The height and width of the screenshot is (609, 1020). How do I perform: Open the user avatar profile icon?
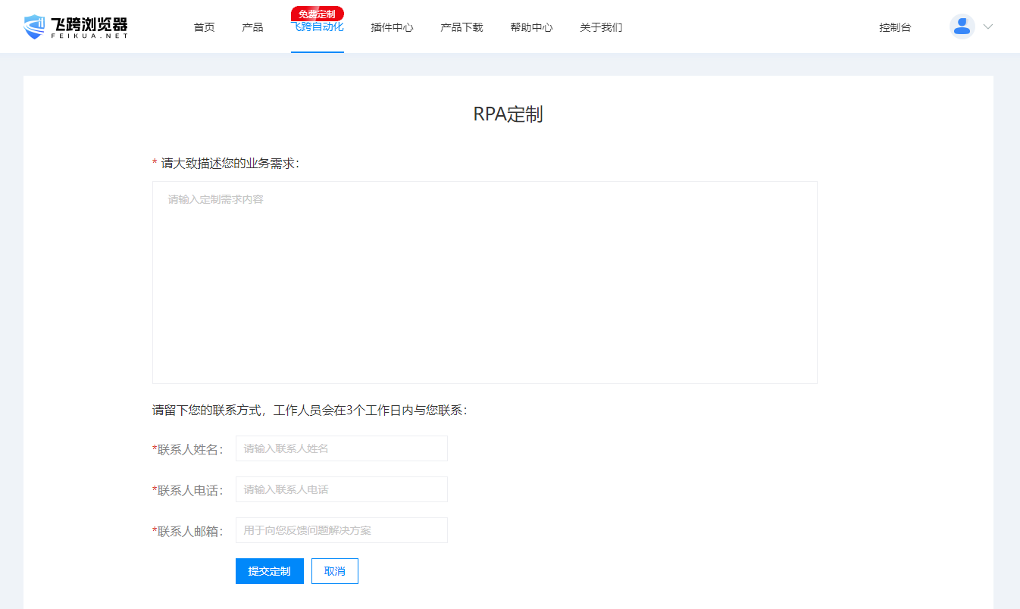click(962, 27)
